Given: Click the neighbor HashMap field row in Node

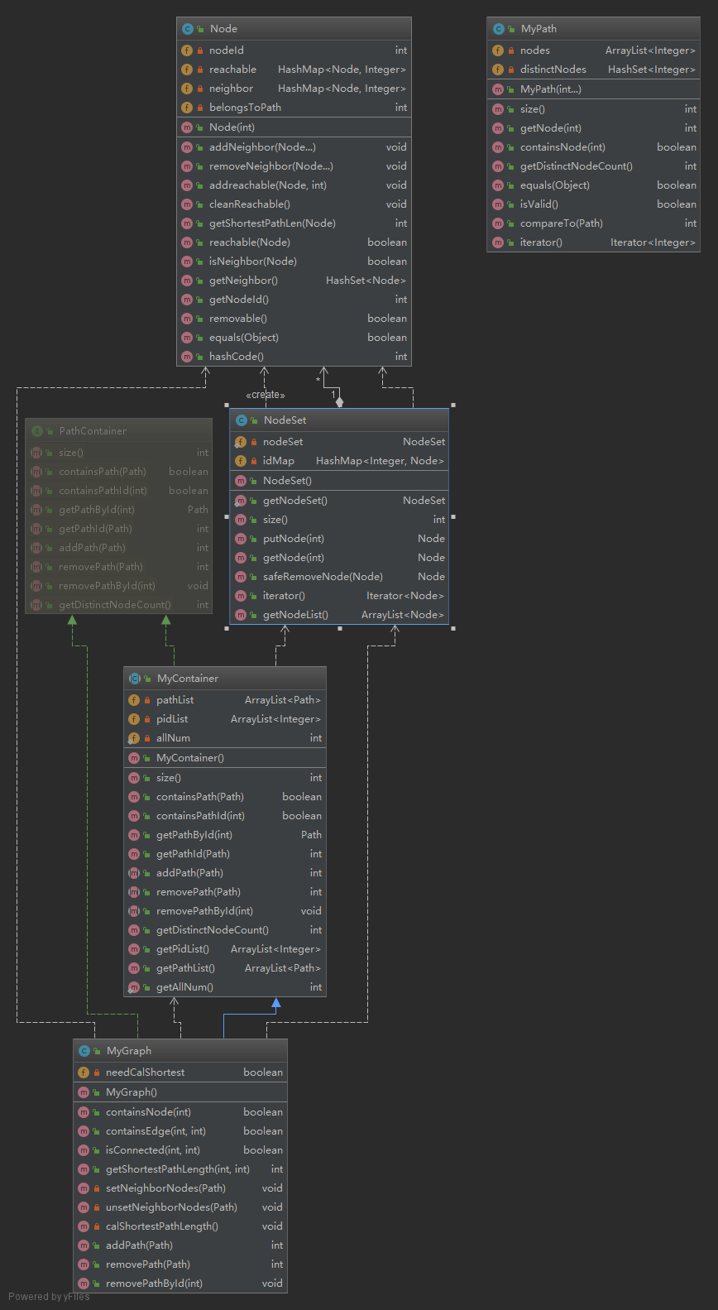Looking at the screenshot, I should 294,89.
